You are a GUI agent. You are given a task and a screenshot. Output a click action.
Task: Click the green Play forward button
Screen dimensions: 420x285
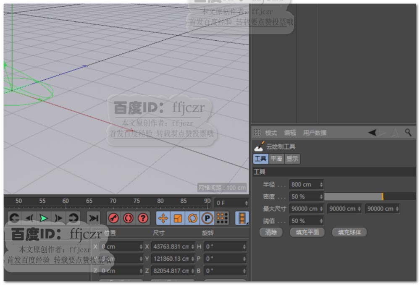44,218
